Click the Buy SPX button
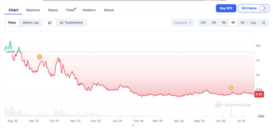Viewport: 273px width, 128px height. pos(226,8)
